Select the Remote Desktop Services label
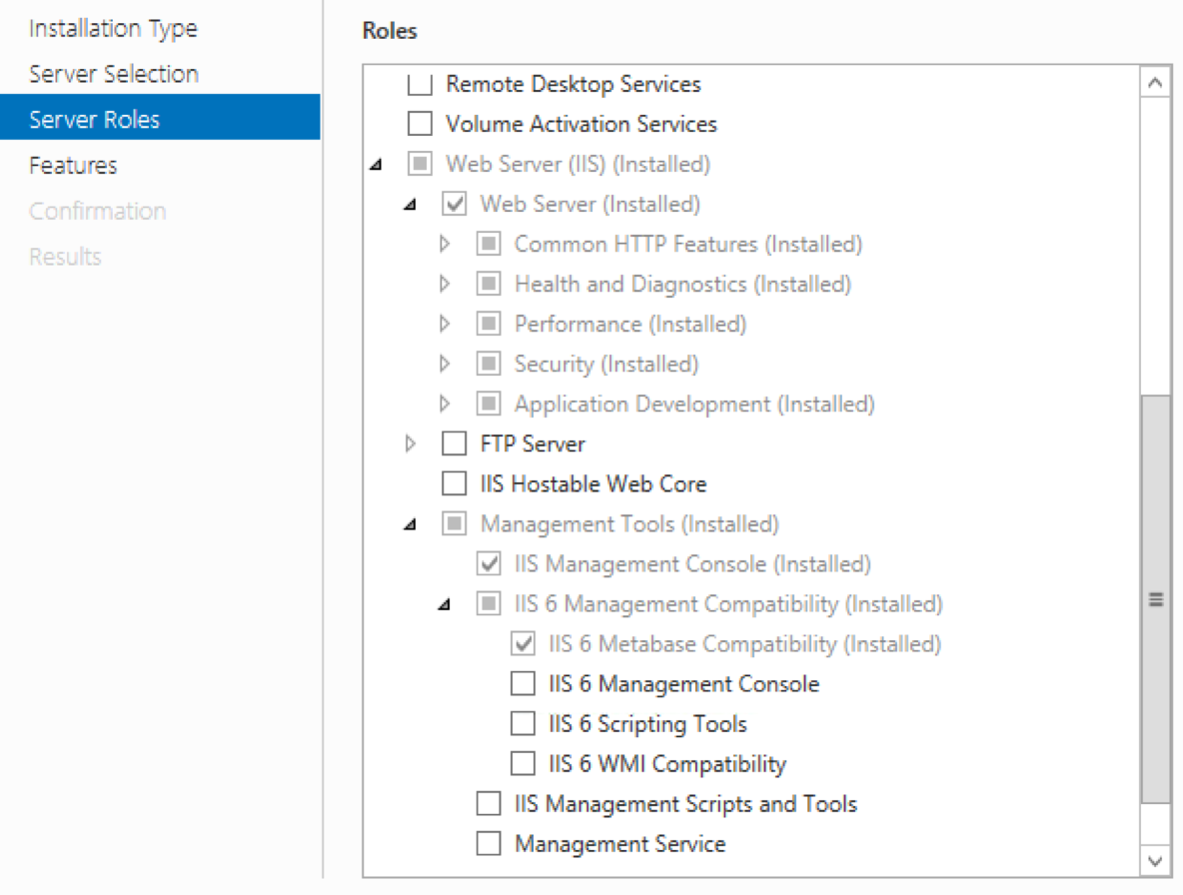 [x=574, y=84]
